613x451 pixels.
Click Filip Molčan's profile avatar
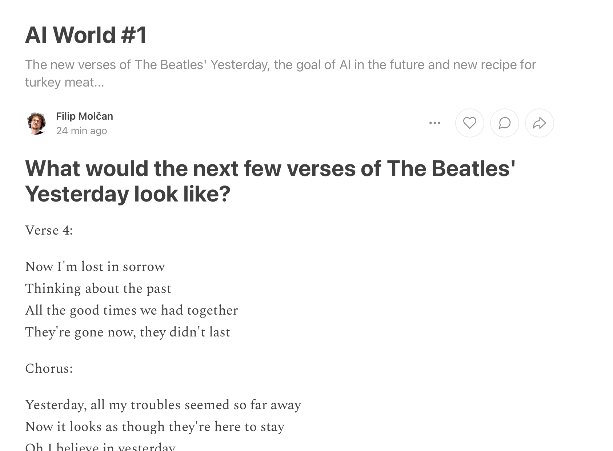tap(36, 123)
